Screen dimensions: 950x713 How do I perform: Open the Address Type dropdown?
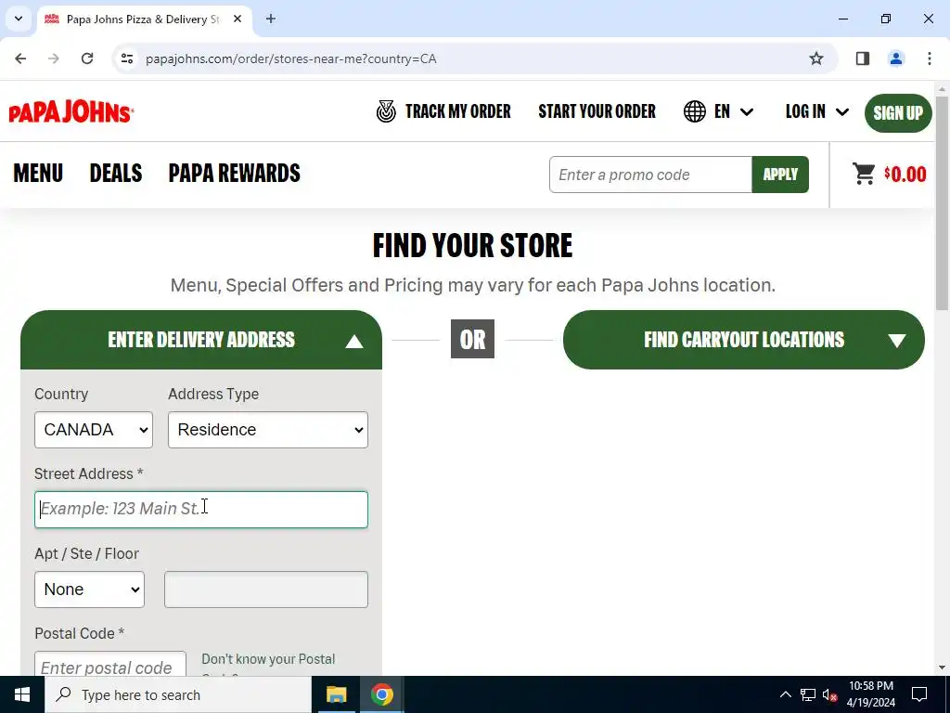click(x=268, y=430)
